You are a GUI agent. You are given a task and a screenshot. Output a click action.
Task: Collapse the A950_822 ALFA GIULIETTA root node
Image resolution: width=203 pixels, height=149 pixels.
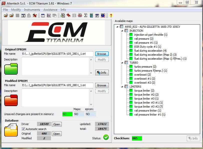pyautogui.click(x=117, y=27)
